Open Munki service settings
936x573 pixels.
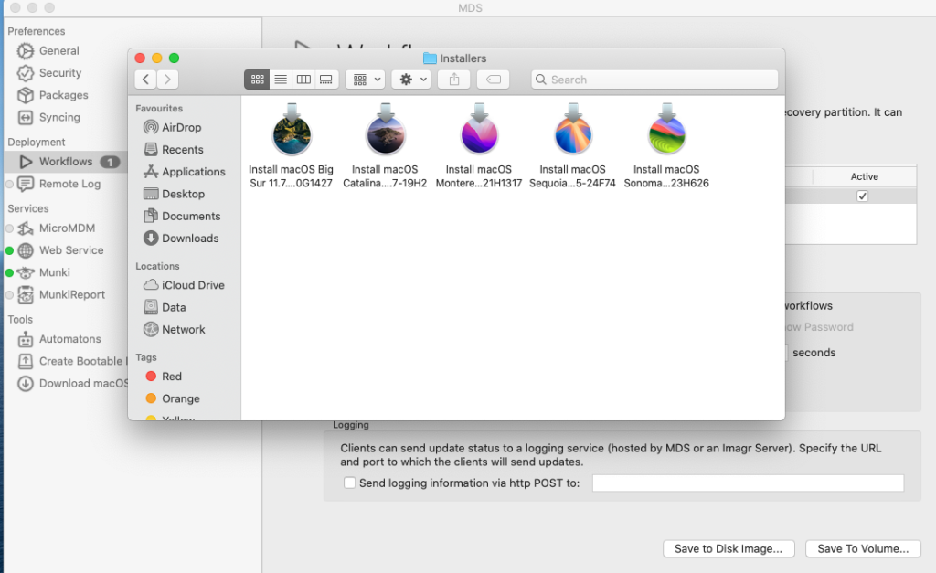point(44,272)
